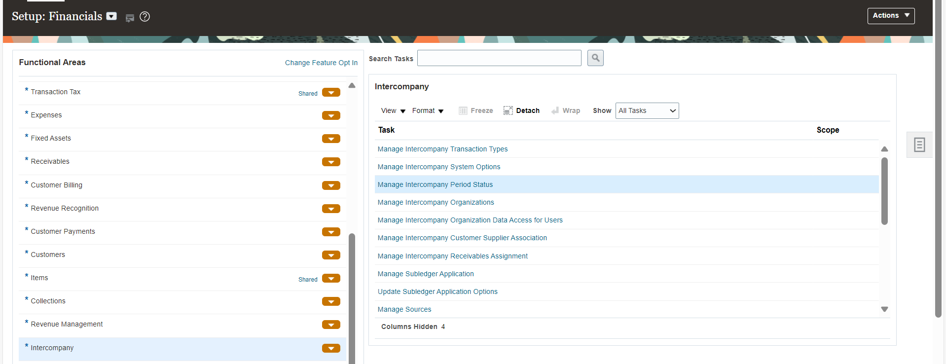This screenshot has height=364, width=946.
Task: Click the task table vertical scrollbar thumb
Action: (x=884, y=191)
